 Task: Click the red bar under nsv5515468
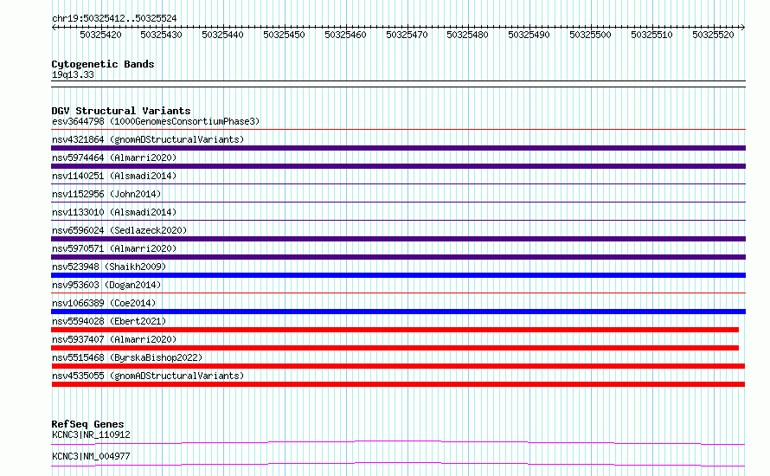tap(398, 366)
